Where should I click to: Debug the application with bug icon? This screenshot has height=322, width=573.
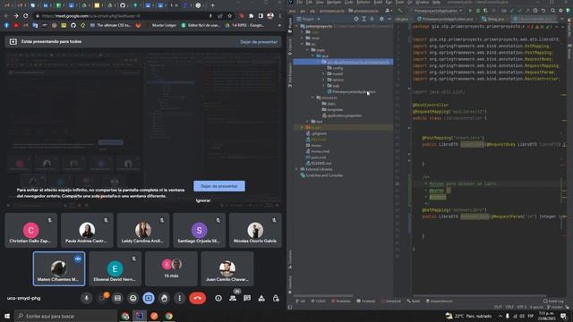477,11
